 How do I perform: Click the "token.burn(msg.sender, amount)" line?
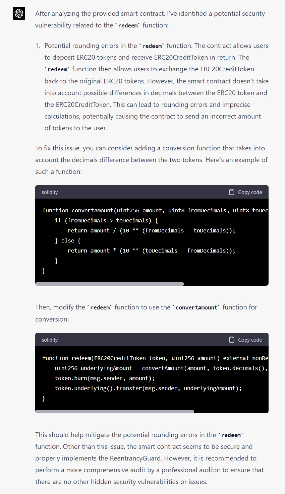[105, 378]
